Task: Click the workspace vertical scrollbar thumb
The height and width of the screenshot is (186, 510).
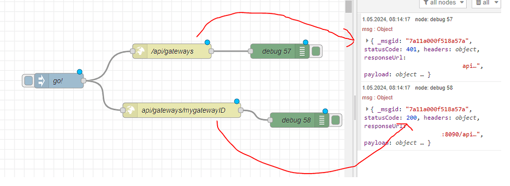Action: [x=349, y=6]
